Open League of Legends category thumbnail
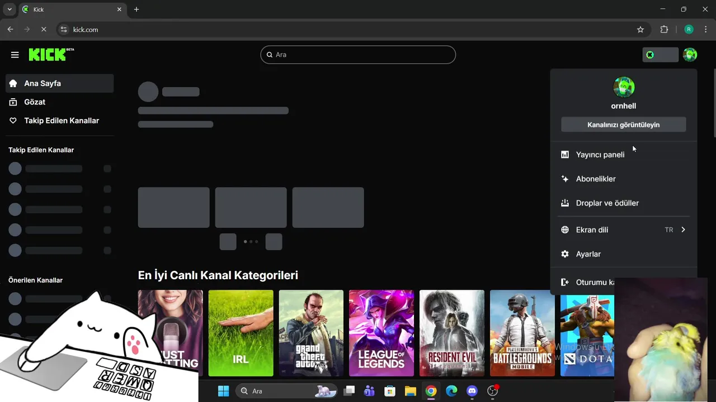Screen dimensions: 716x402 (x=381, y=333)
